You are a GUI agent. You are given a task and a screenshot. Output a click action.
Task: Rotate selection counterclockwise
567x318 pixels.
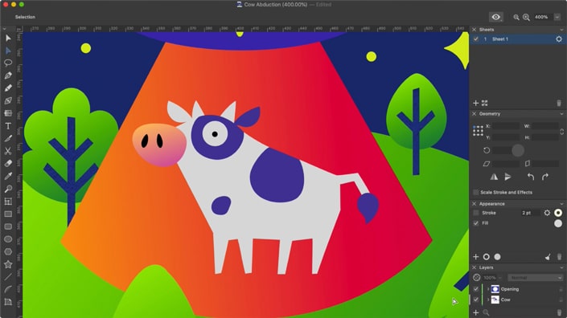[x=531, y=177]
